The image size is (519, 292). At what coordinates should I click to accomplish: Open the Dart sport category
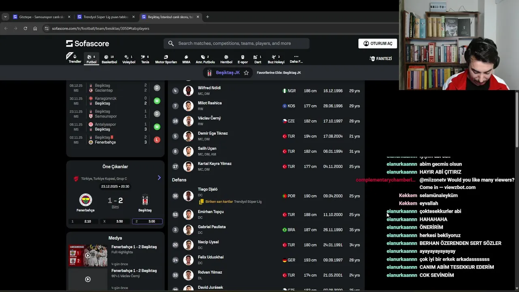pyautogui.click(x=257, y=59)
